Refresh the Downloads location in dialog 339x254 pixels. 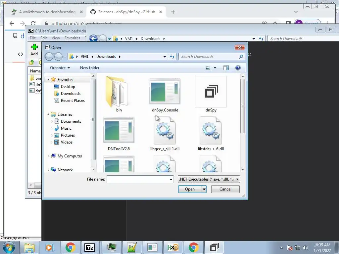(172, 57)
